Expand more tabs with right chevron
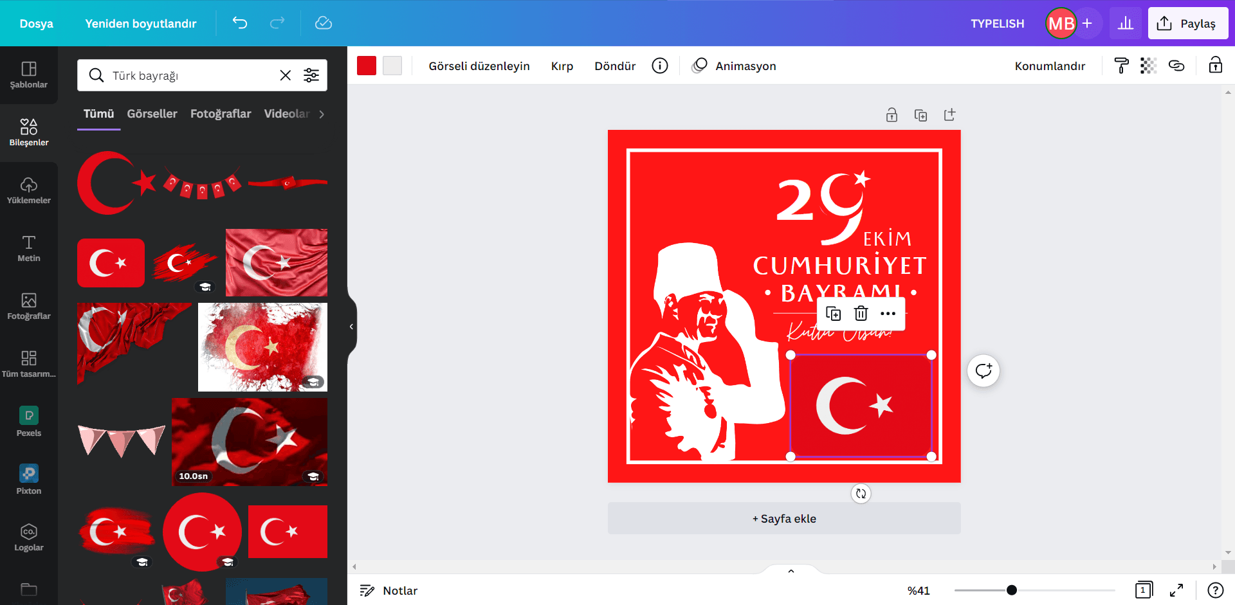Image resolution: width=1235 pixels, height=605 pixels. (x=322, y=114)
